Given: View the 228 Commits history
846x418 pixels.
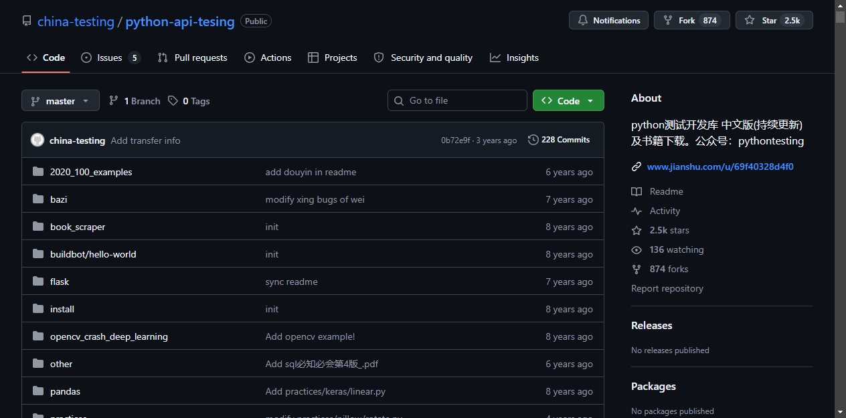Looking at the screenshot, I should 559,140.
